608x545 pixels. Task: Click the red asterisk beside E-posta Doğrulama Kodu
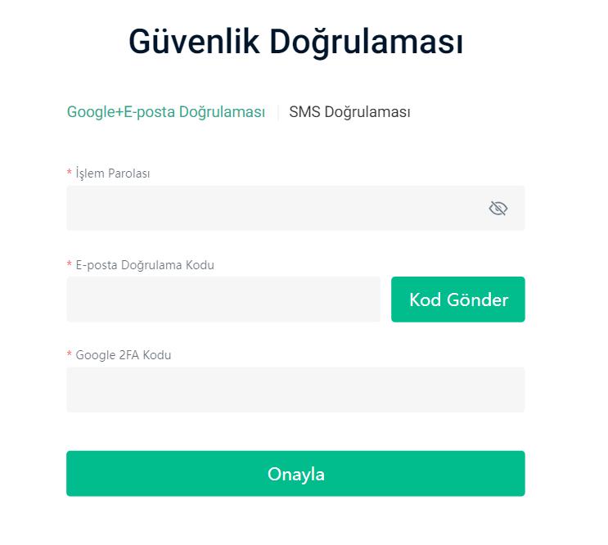[x=70, y=264]
